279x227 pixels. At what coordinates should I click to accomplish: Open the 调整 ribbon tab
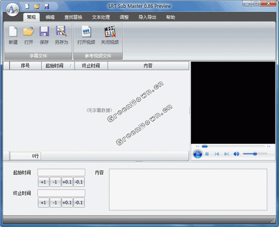click(x=124, y=17)
